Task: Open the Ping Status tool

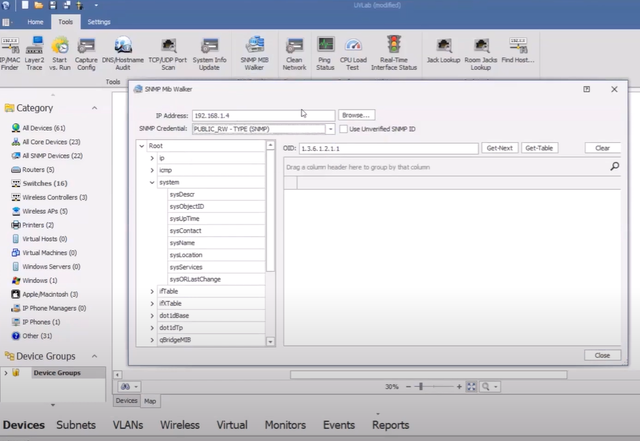Action: 326,53
